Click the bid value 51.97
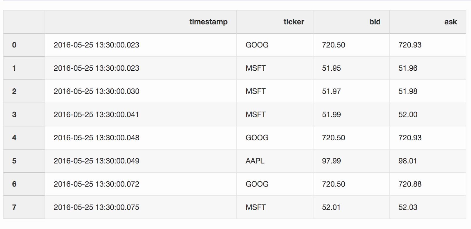 coord(331,91)
